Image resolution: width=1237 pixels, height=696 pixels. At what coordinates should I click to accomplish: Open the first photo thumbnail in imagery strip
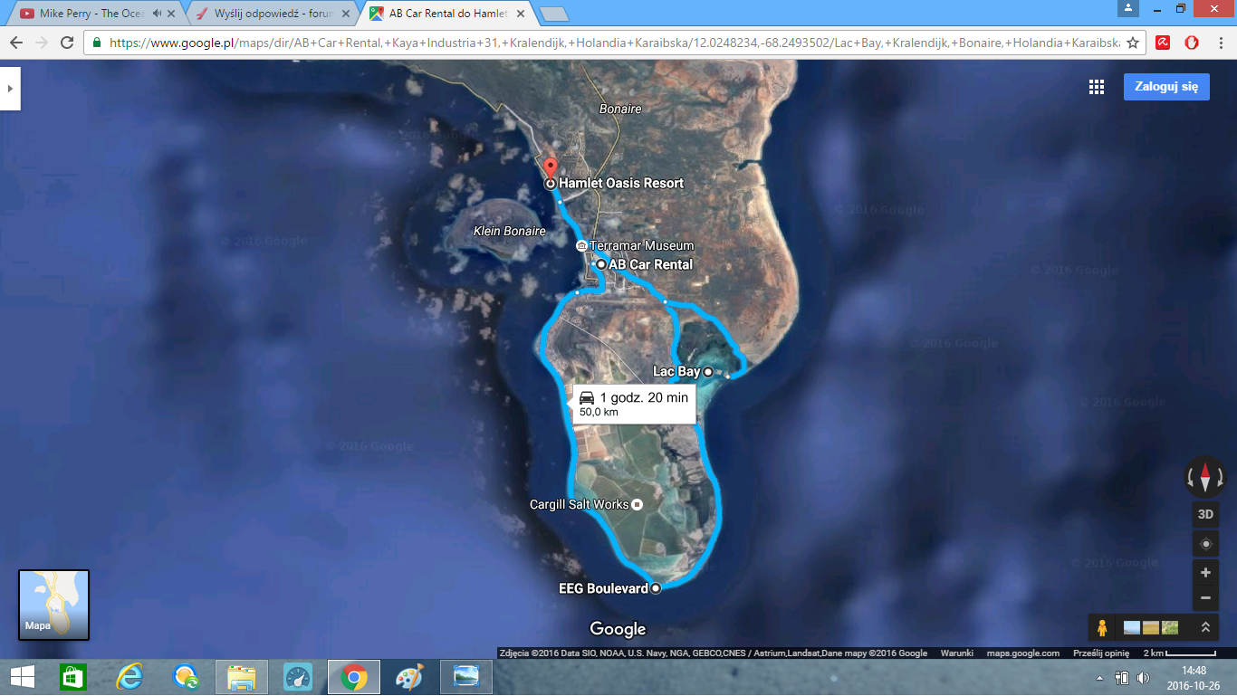[1132, 626]
